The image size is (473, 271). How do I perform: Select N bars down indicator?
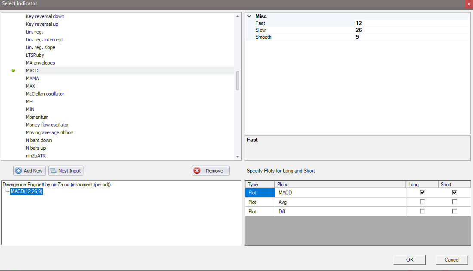[x=39, y=140]
